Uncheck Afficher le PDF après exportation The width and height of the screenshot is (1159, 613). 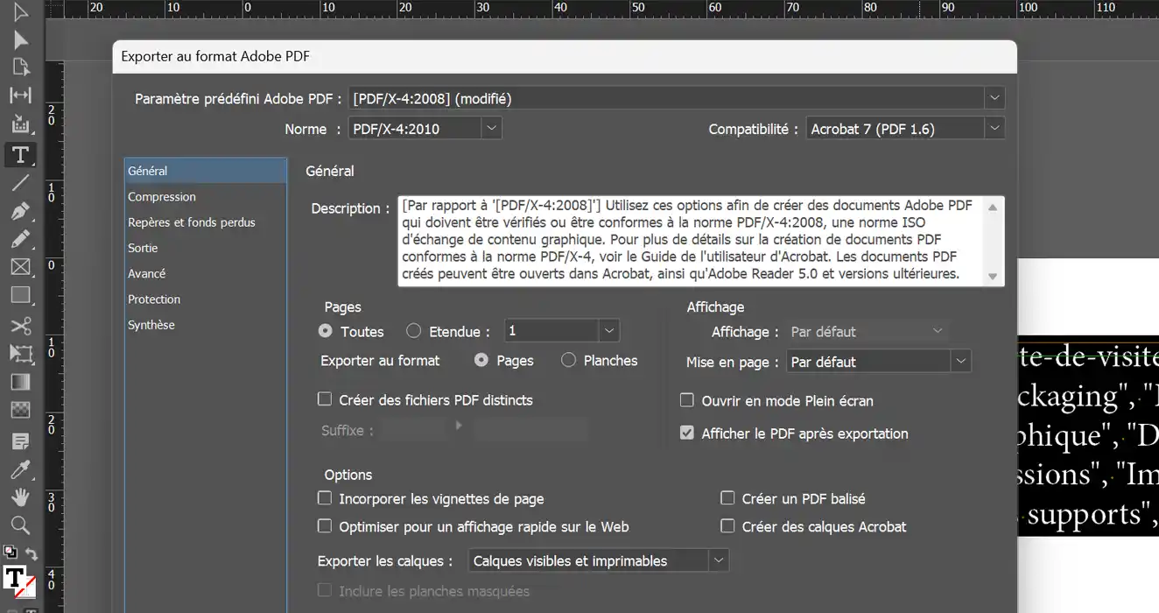click(x=687, y=433)
